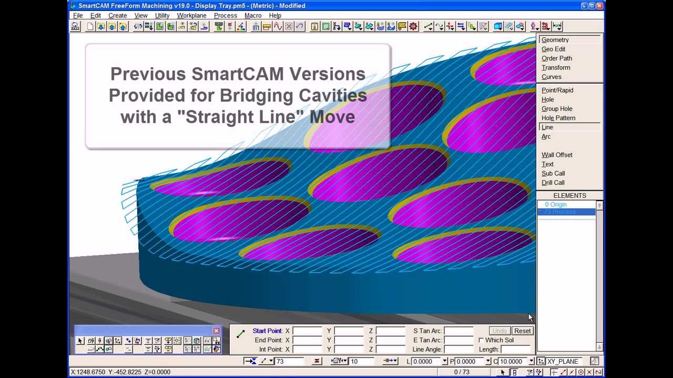Open the snap mode dropdown before L field
The width and height of the screenshot is (673, 378).
[396, 361]
